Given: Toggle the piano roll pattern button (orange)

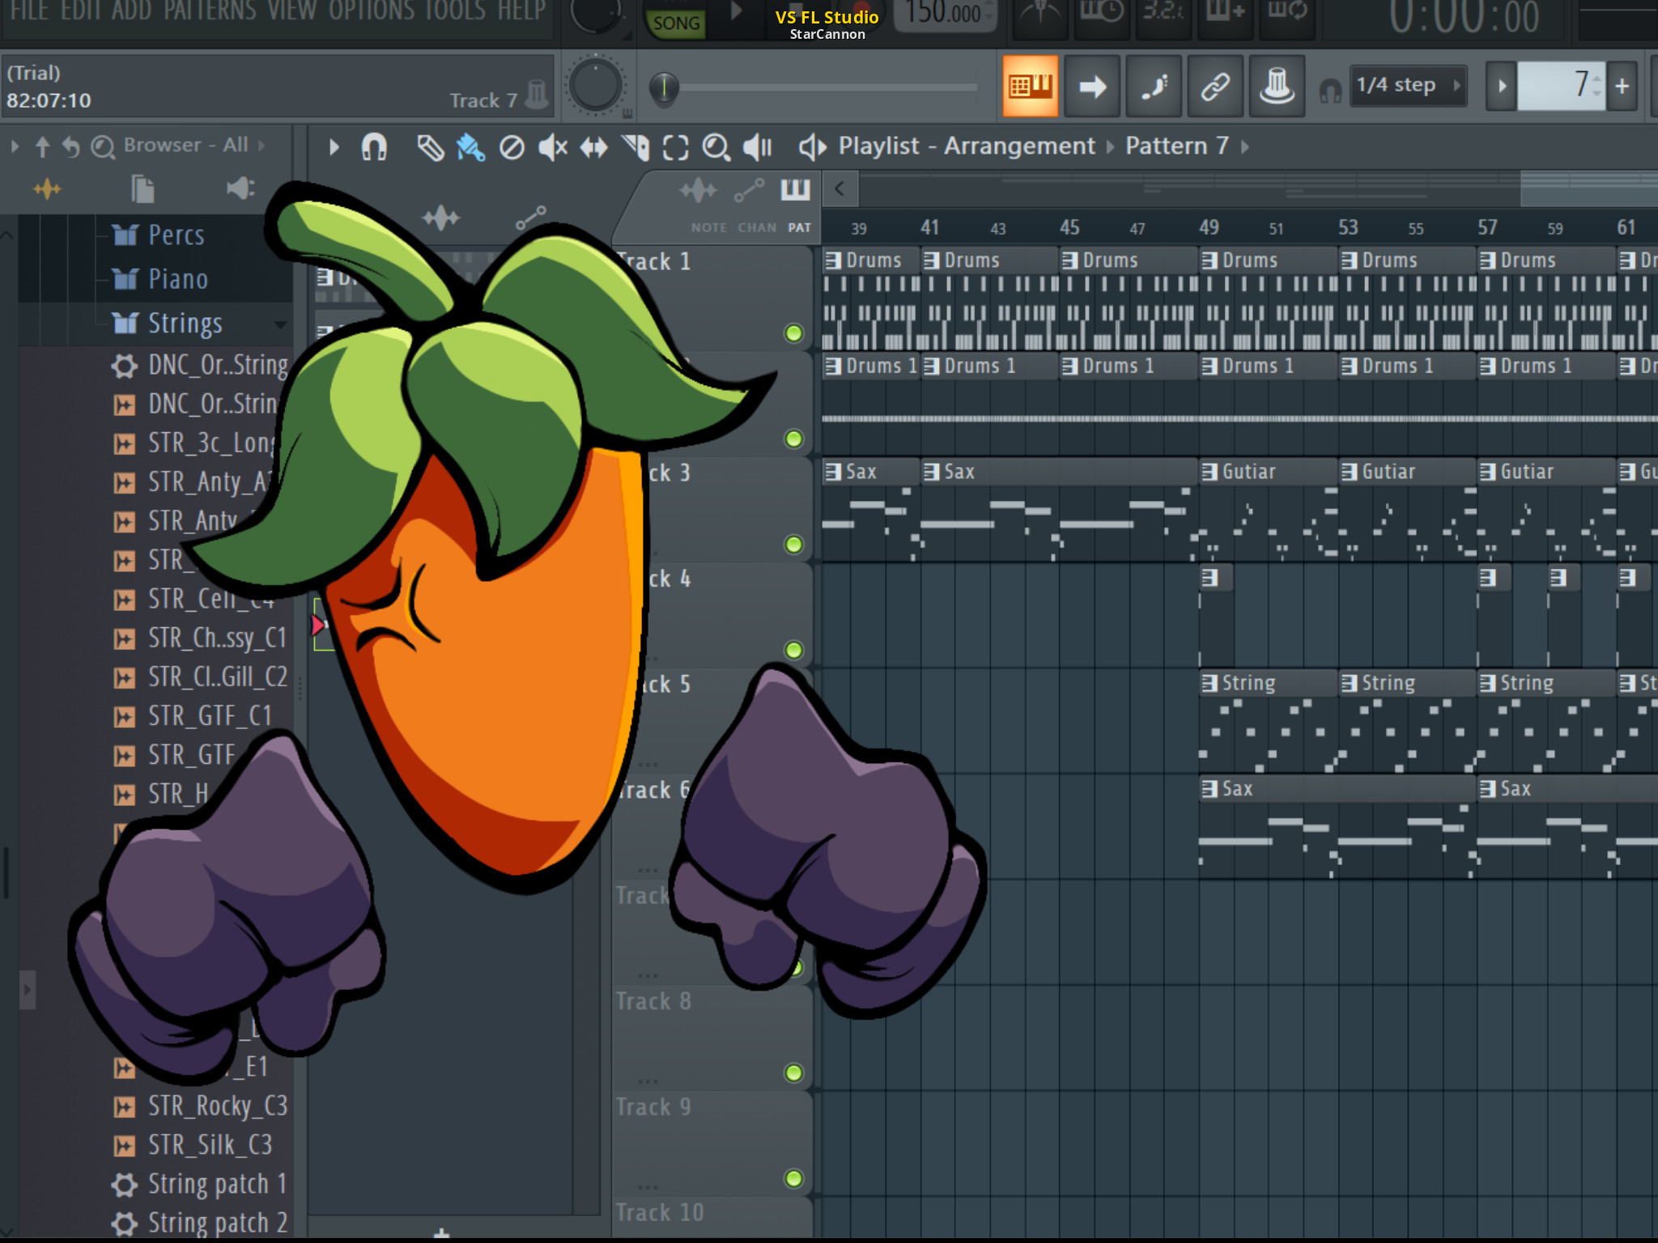Looking at the screenshot, I should click(1030, 86).
